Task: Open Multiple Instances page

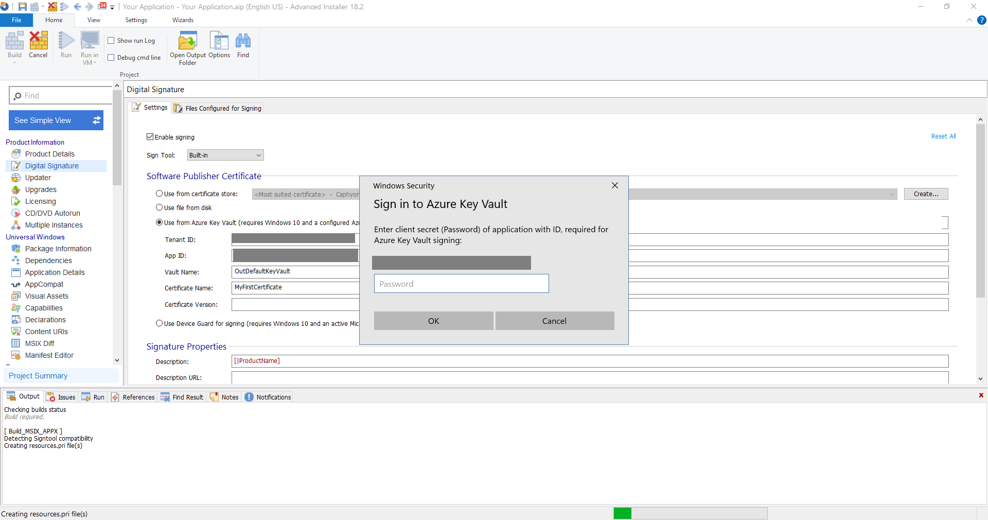Action: 54,225
